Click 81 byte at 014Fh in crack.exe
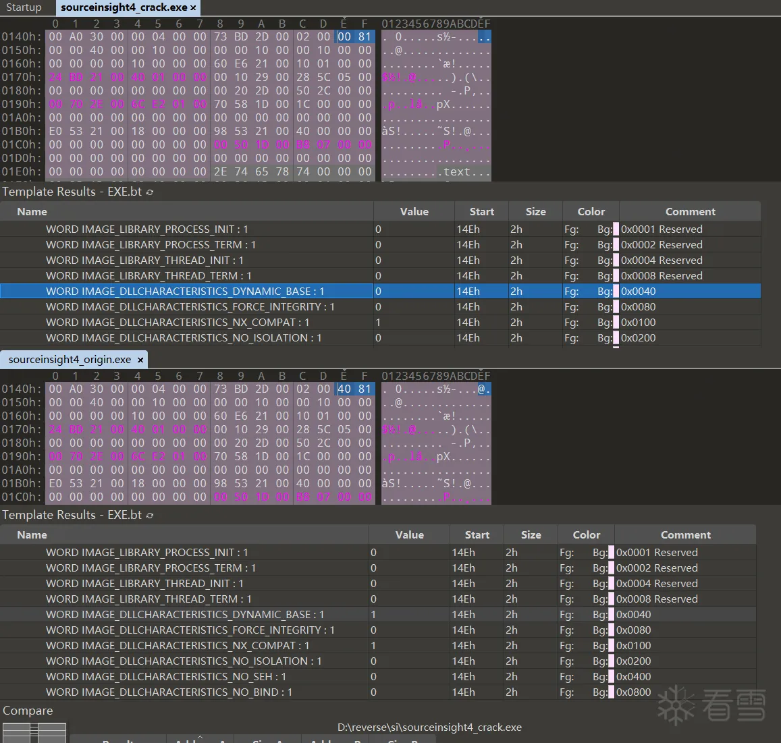This screenshot has height=743, width=781. coord(365,37)
